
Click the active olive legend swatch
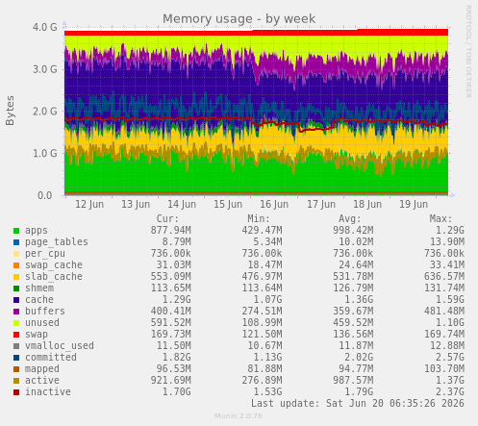(x=16, y=381)
